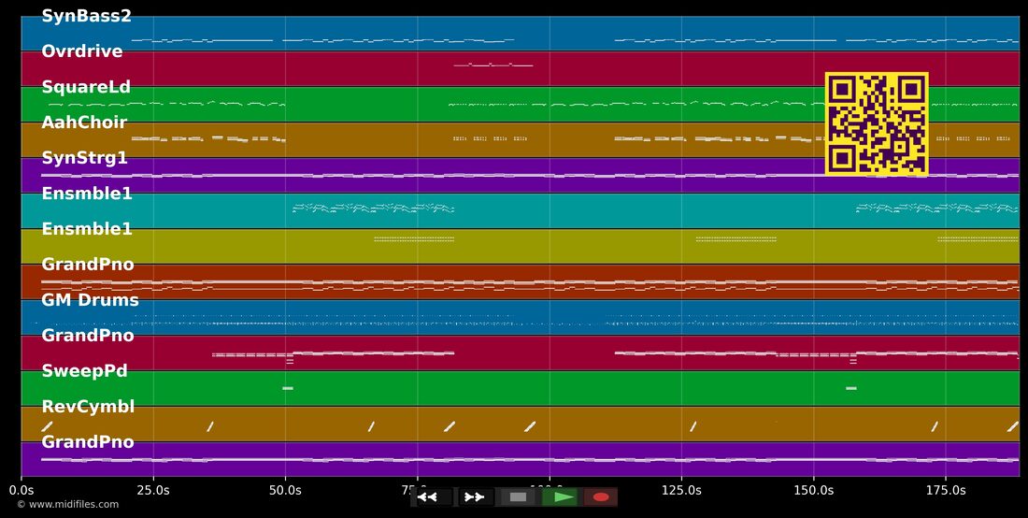Select the AahChoir track label
Screen dimensions: 1028x518
point(84,122)
